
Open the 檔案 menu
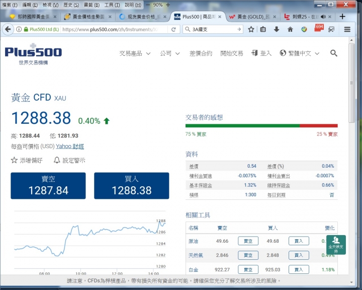pyautogui.click(x=10, y=5)
